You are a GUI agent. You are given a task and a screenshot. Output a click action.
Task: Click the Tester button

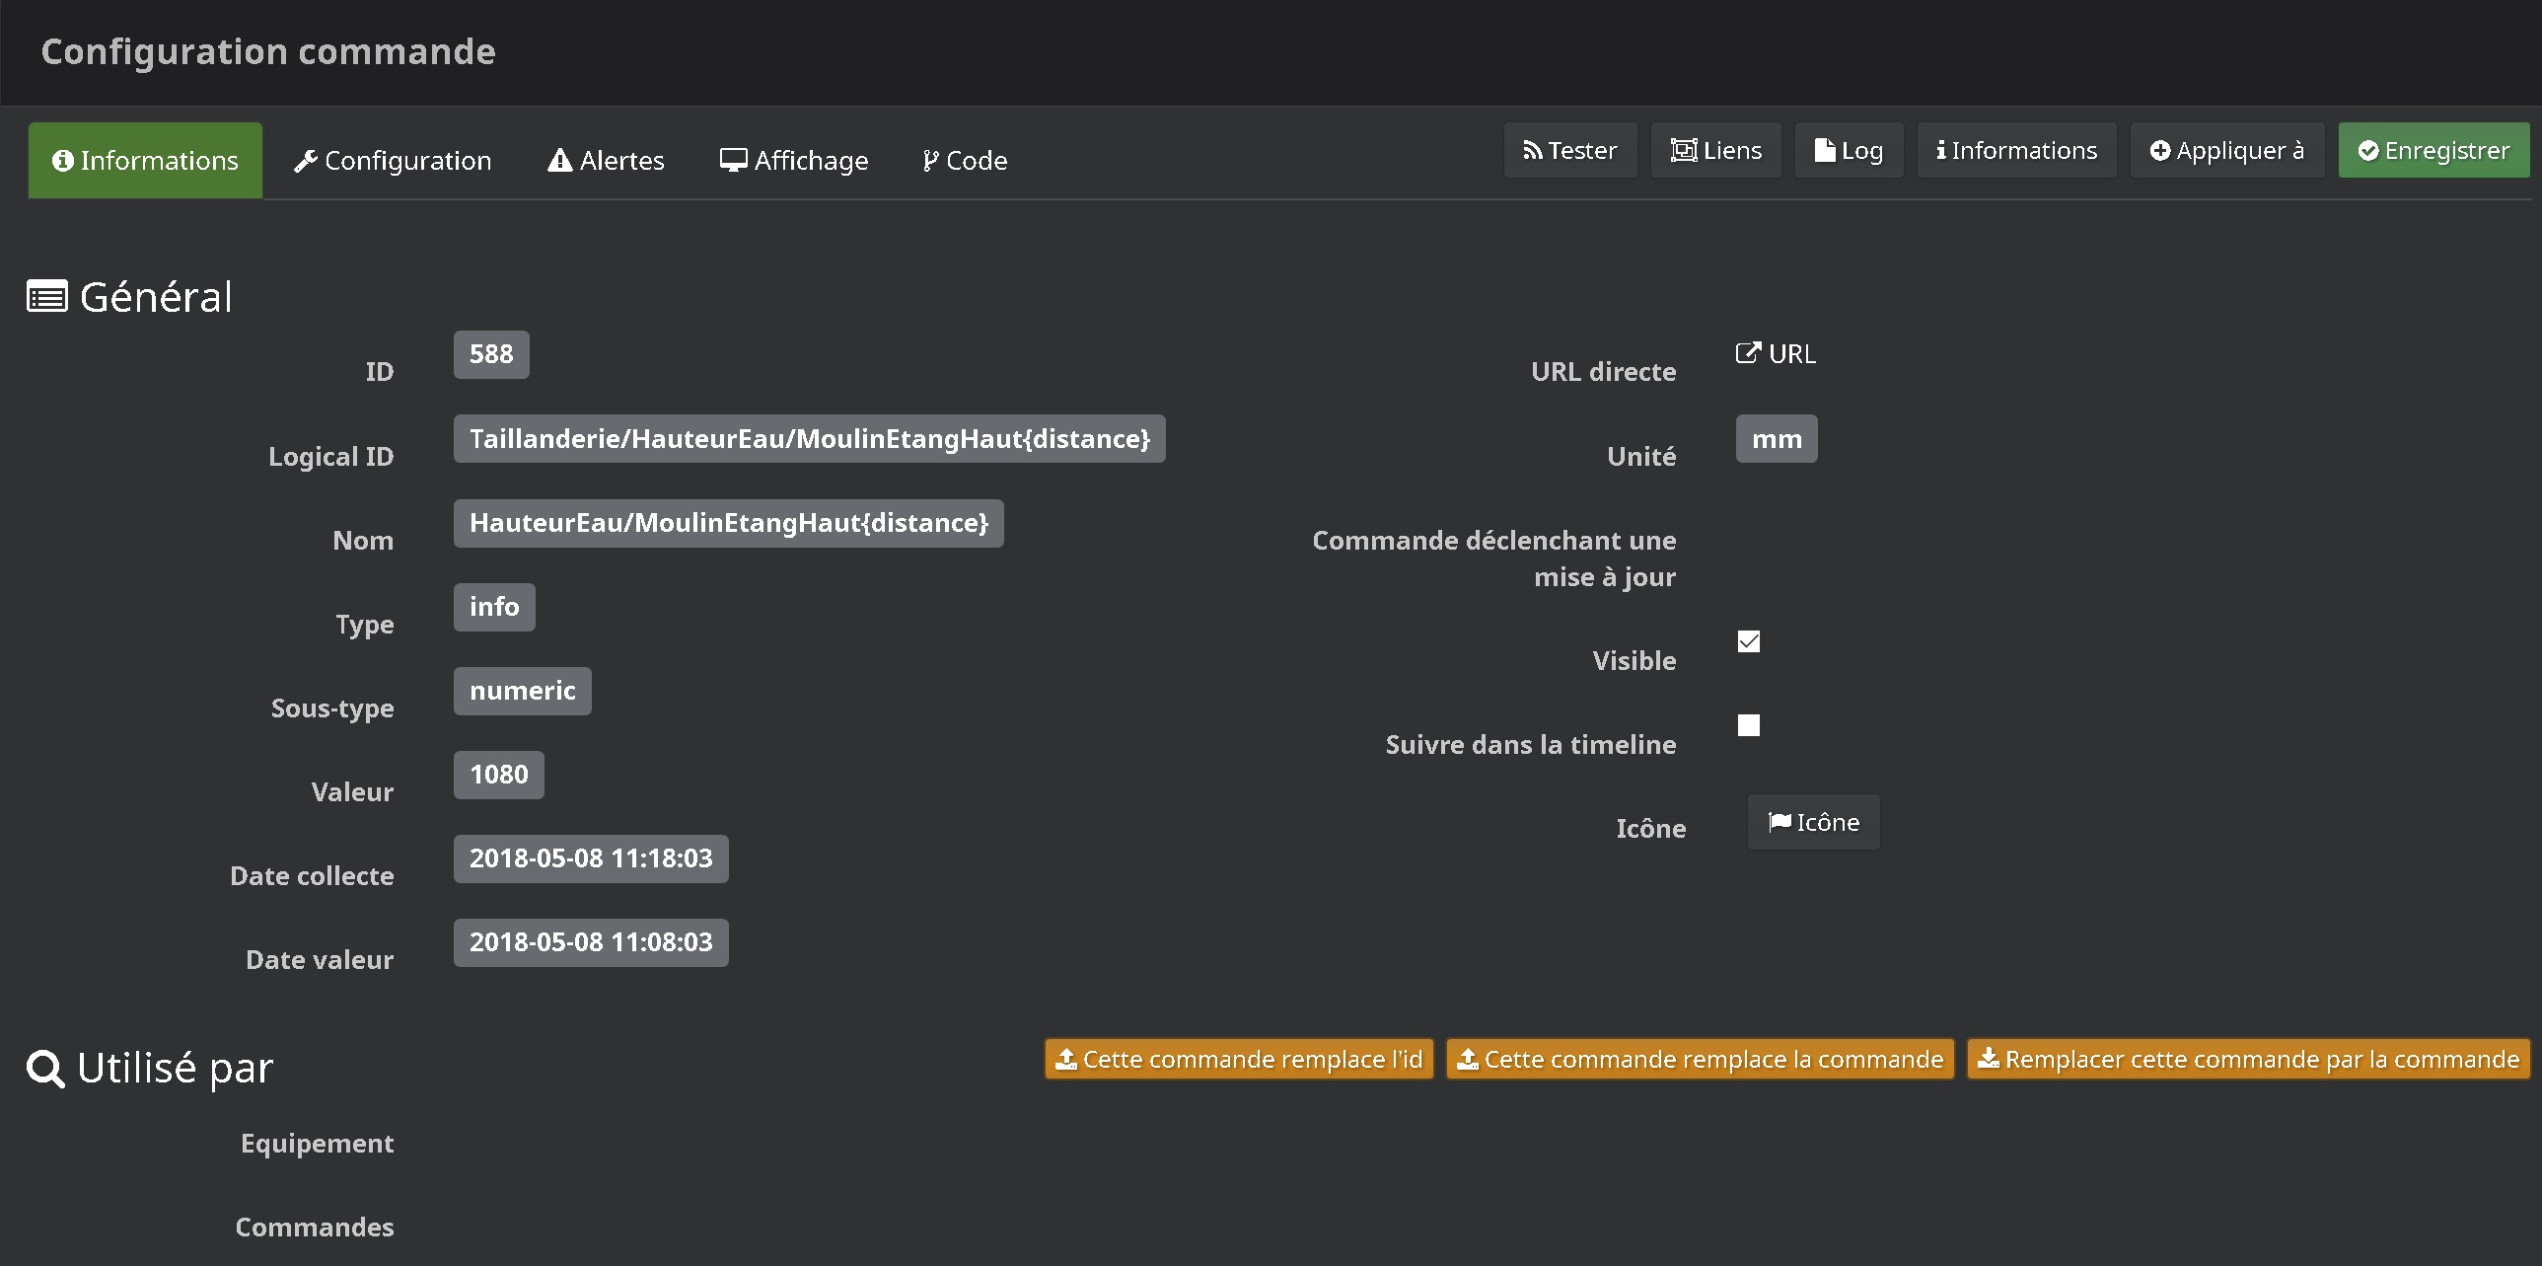(x=1570, y=150)
